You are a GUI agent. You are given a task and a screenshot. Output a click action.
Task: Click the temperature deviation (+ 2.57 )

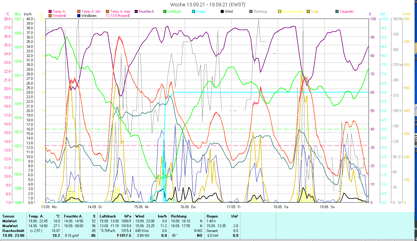pos(36,231)
